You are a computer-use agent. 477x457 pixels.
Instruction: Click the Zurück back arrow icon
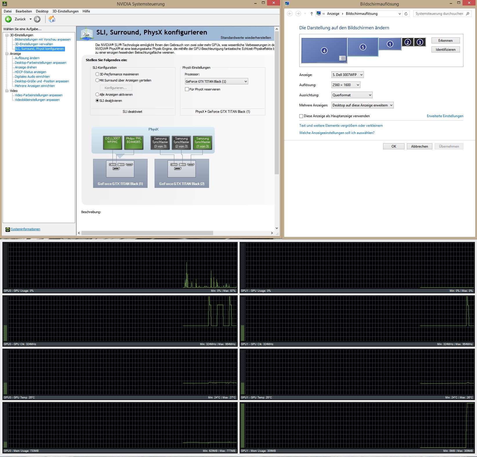[8, 19]
